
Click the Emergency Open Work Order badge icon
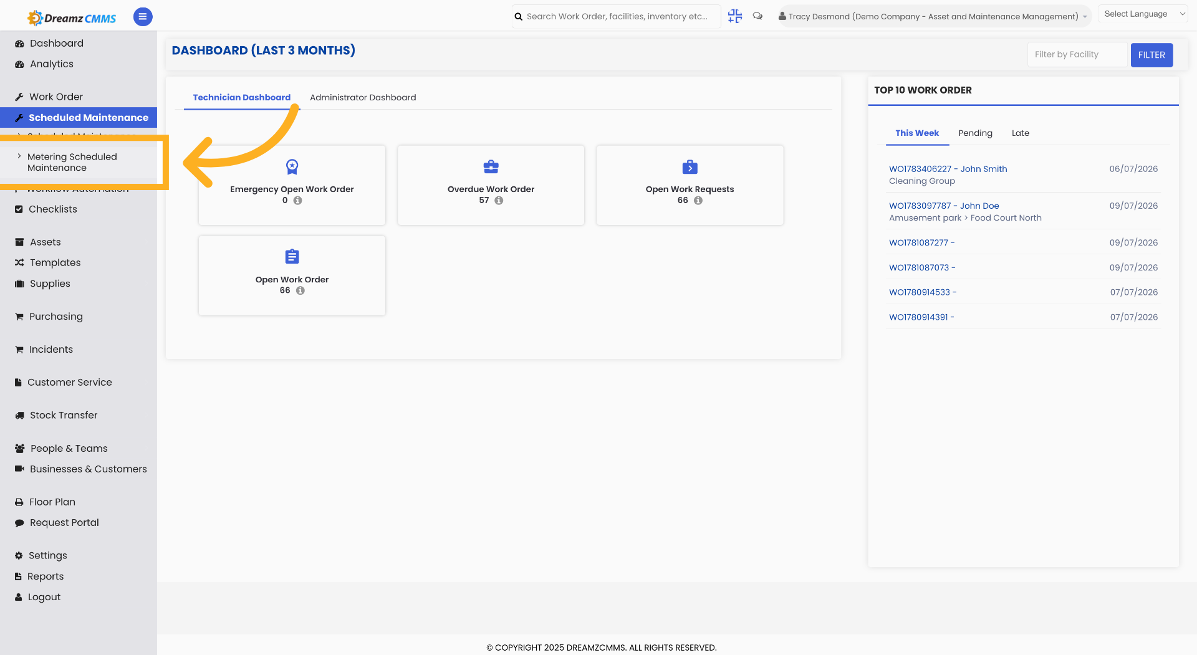pos(292,166)
